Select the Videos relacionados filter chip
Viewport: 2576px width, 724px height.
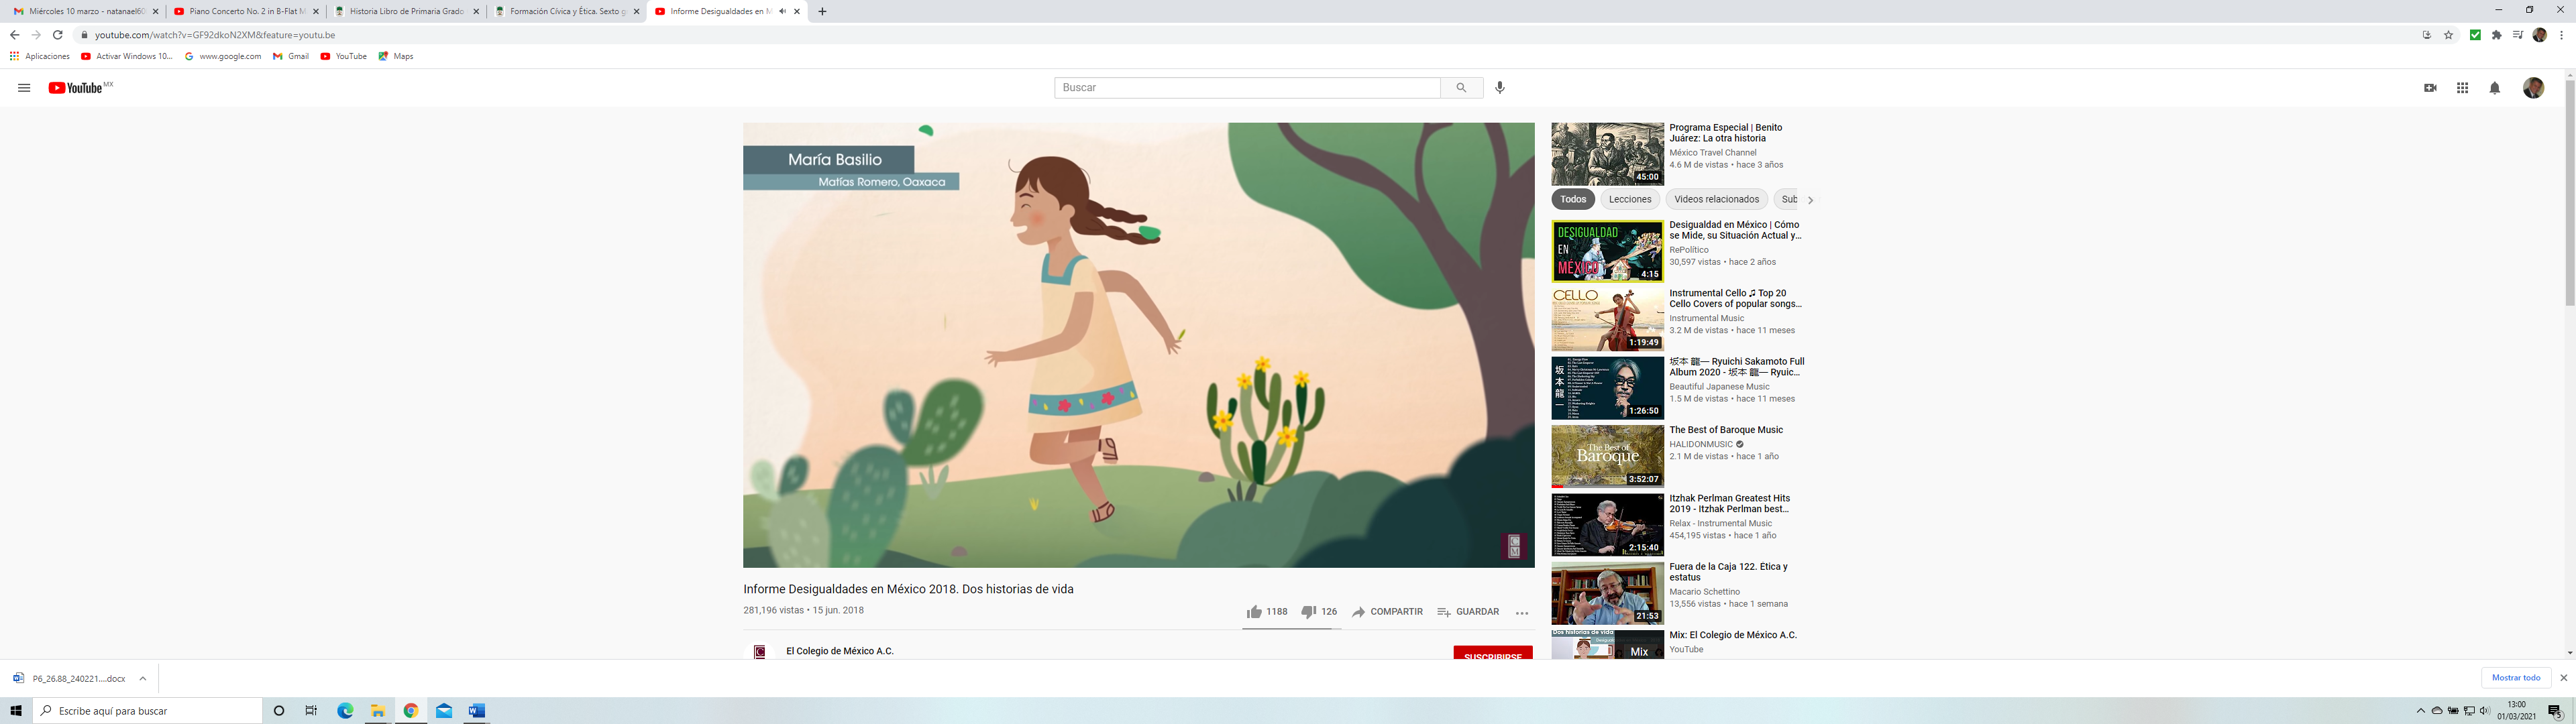[1716, 199]
